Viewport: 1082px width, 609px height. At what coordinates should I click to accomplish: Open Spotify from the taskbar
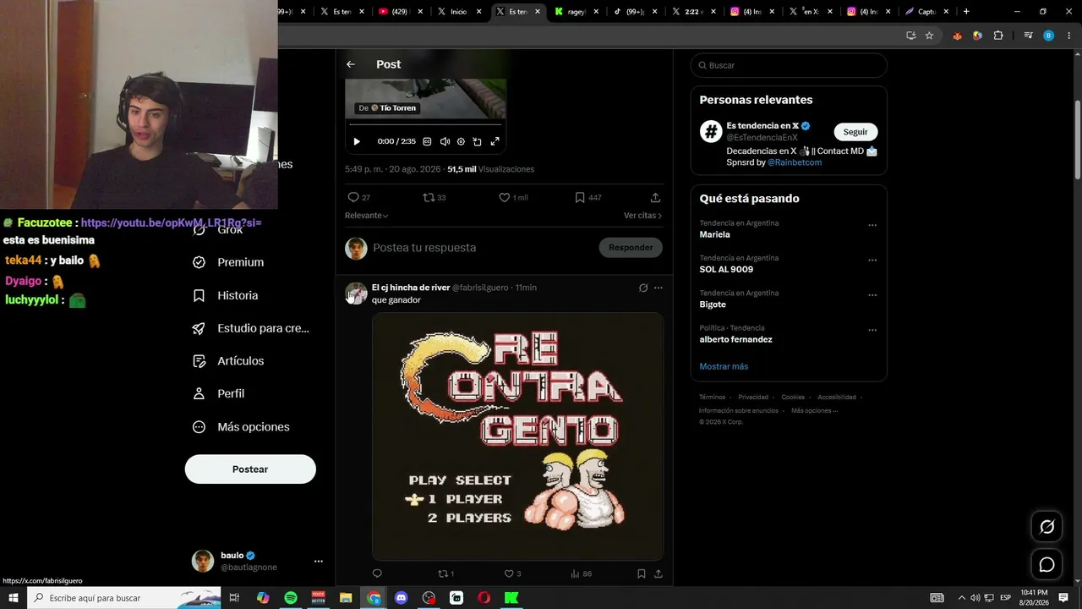pyautogui.click(x=291, y=598)
